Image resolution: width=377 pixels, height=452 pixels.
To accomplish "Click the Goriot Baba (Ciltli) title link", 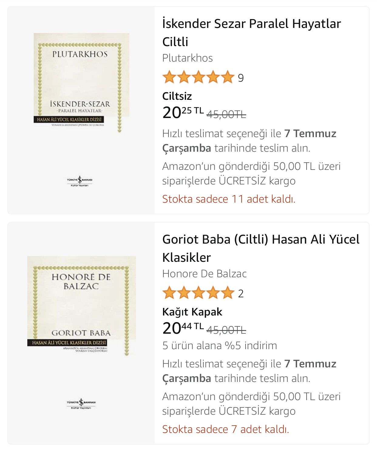I will point(260,248).
